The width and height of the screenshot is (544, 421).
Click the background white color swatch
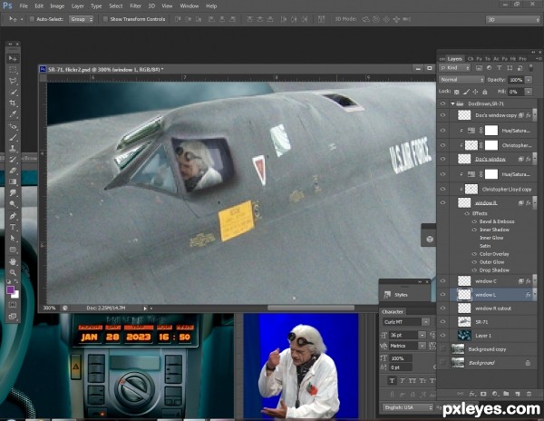click(x=16, y=295)
